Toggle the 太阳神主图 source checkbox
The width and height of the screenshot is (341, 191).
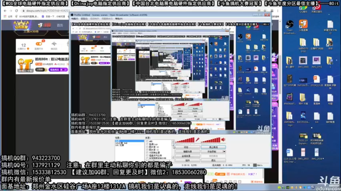147,153
